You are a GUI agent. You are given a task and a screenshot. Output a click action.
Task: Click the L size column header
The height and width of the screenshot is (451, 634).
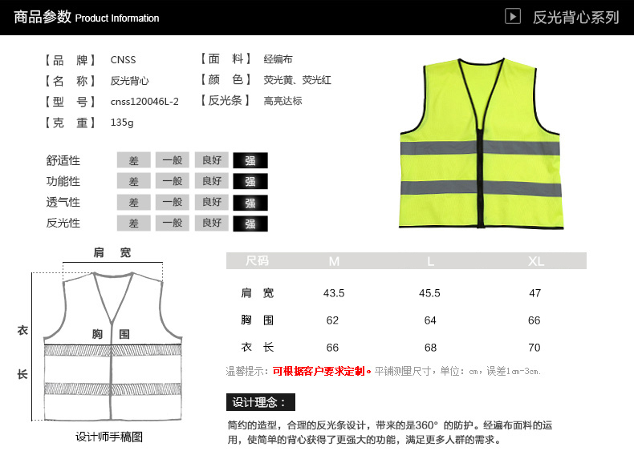click(x=430, y=261)
